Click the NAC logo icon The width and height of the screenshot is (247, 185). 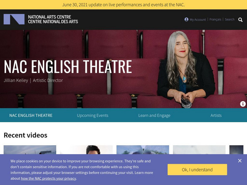pos(14,19)
